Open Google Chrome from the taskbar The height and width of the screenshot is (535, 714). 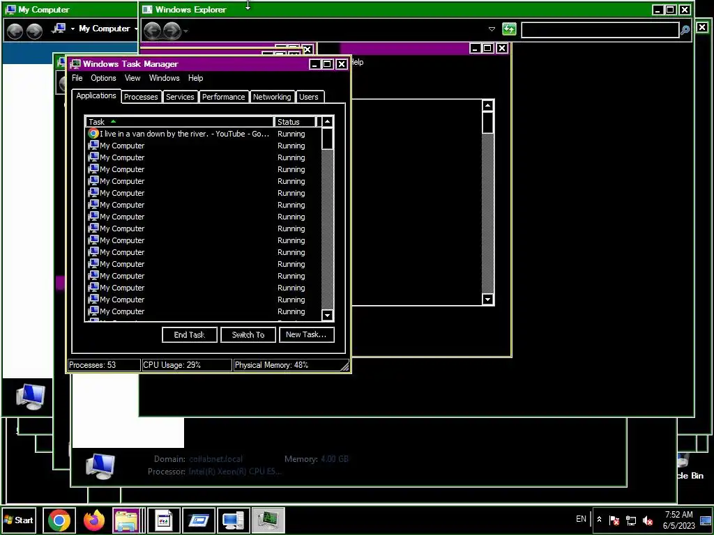point(59,520)
